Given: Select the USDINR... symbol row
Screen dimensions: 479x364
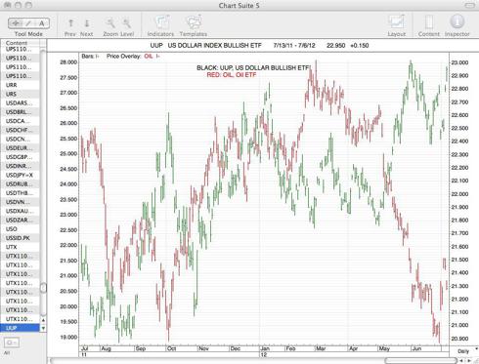Looking at the screenshot, I should pyautogui.click(x=20, y=166).
